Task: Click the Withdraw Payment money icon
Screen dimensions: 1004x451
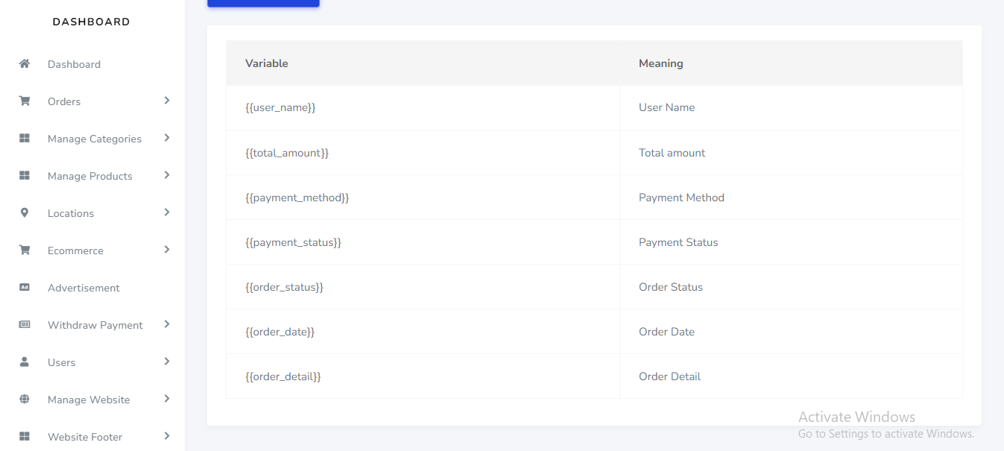Action: (x=25, y=325)
